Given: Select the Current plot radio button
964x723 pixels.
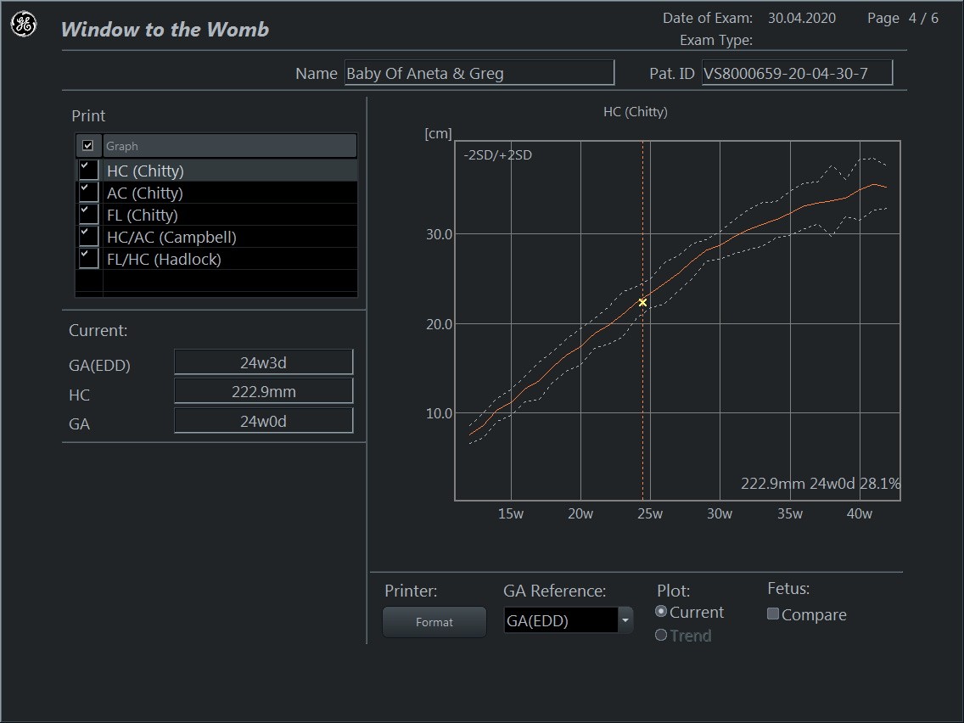Looking at the screenshot, I should tap(662, 613).
